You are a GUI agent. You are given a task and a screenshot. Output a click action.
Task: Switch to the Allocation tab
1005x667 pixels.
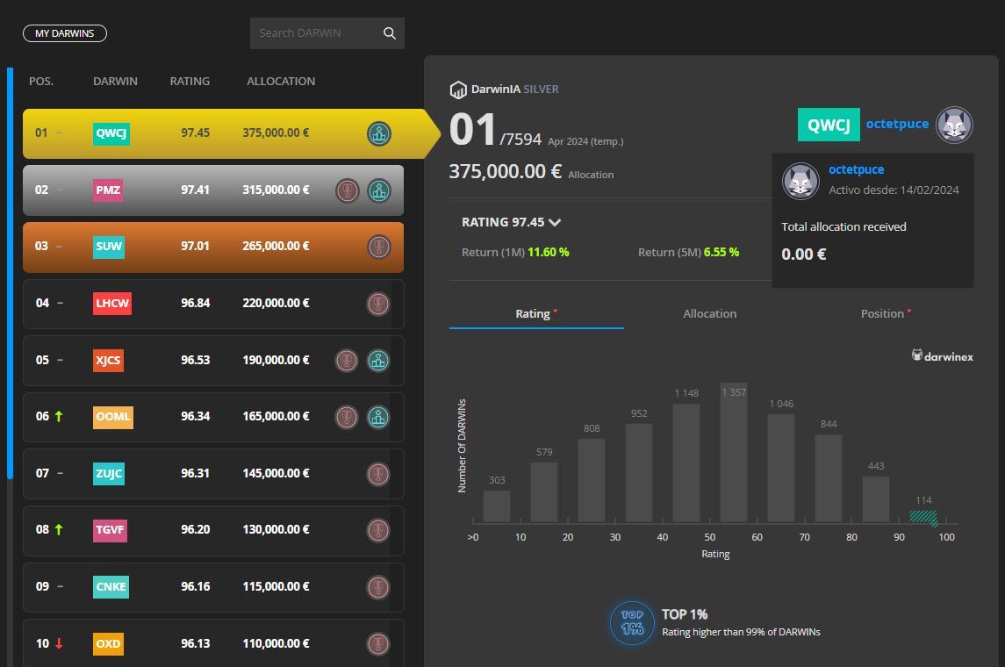tap(709, 313)
